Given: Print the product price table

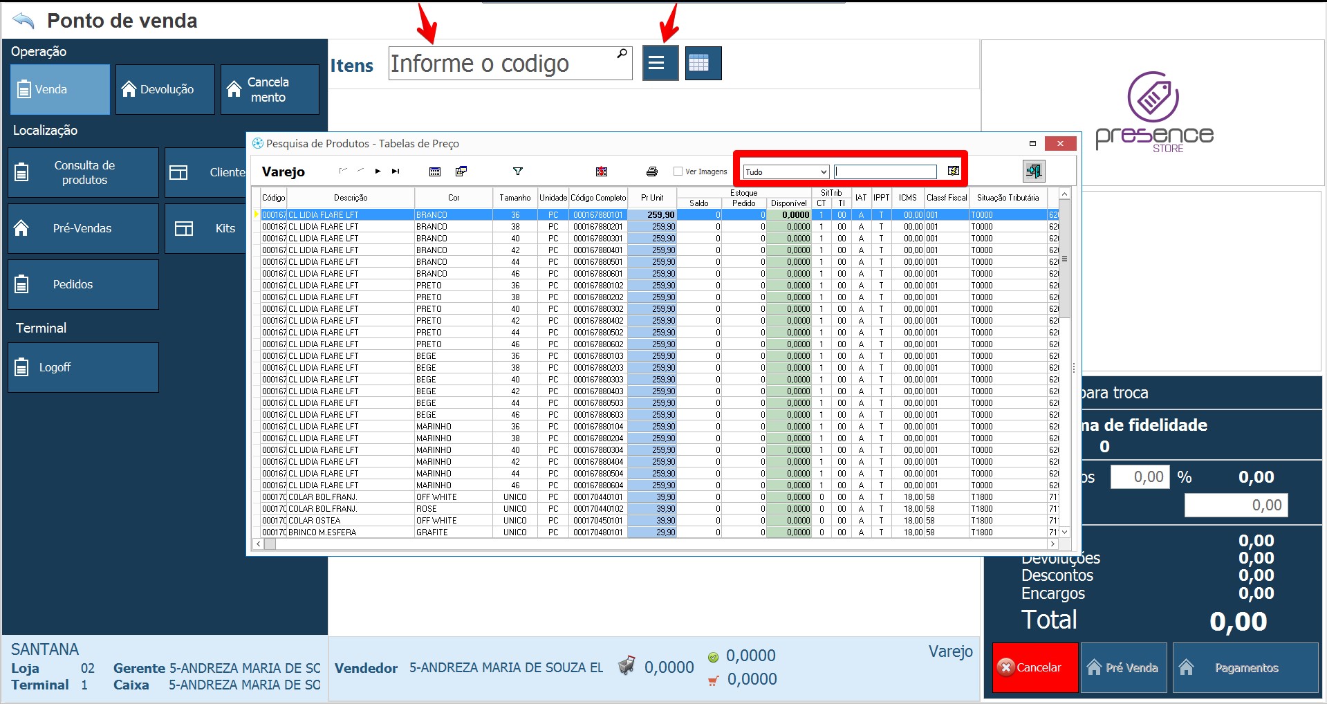Looking at the screenshot, I should pyautogui.click(x=651, y=172).
